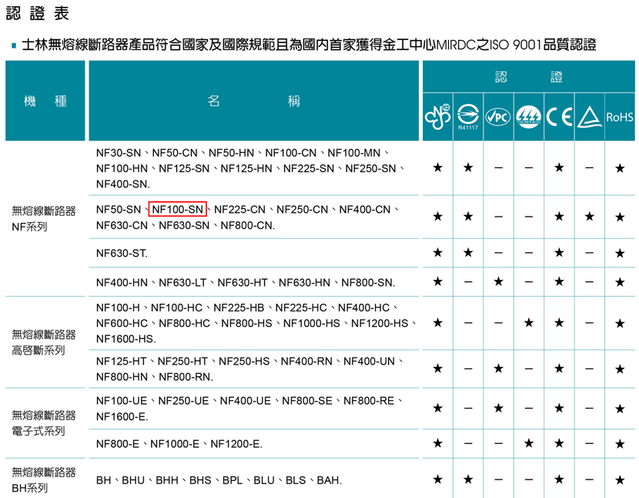Click the NF100-SN model name

click(178, 210)
